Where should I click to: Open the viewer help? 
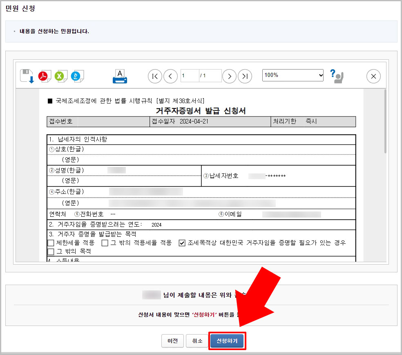pyautogui.click(x=336, y=76)
